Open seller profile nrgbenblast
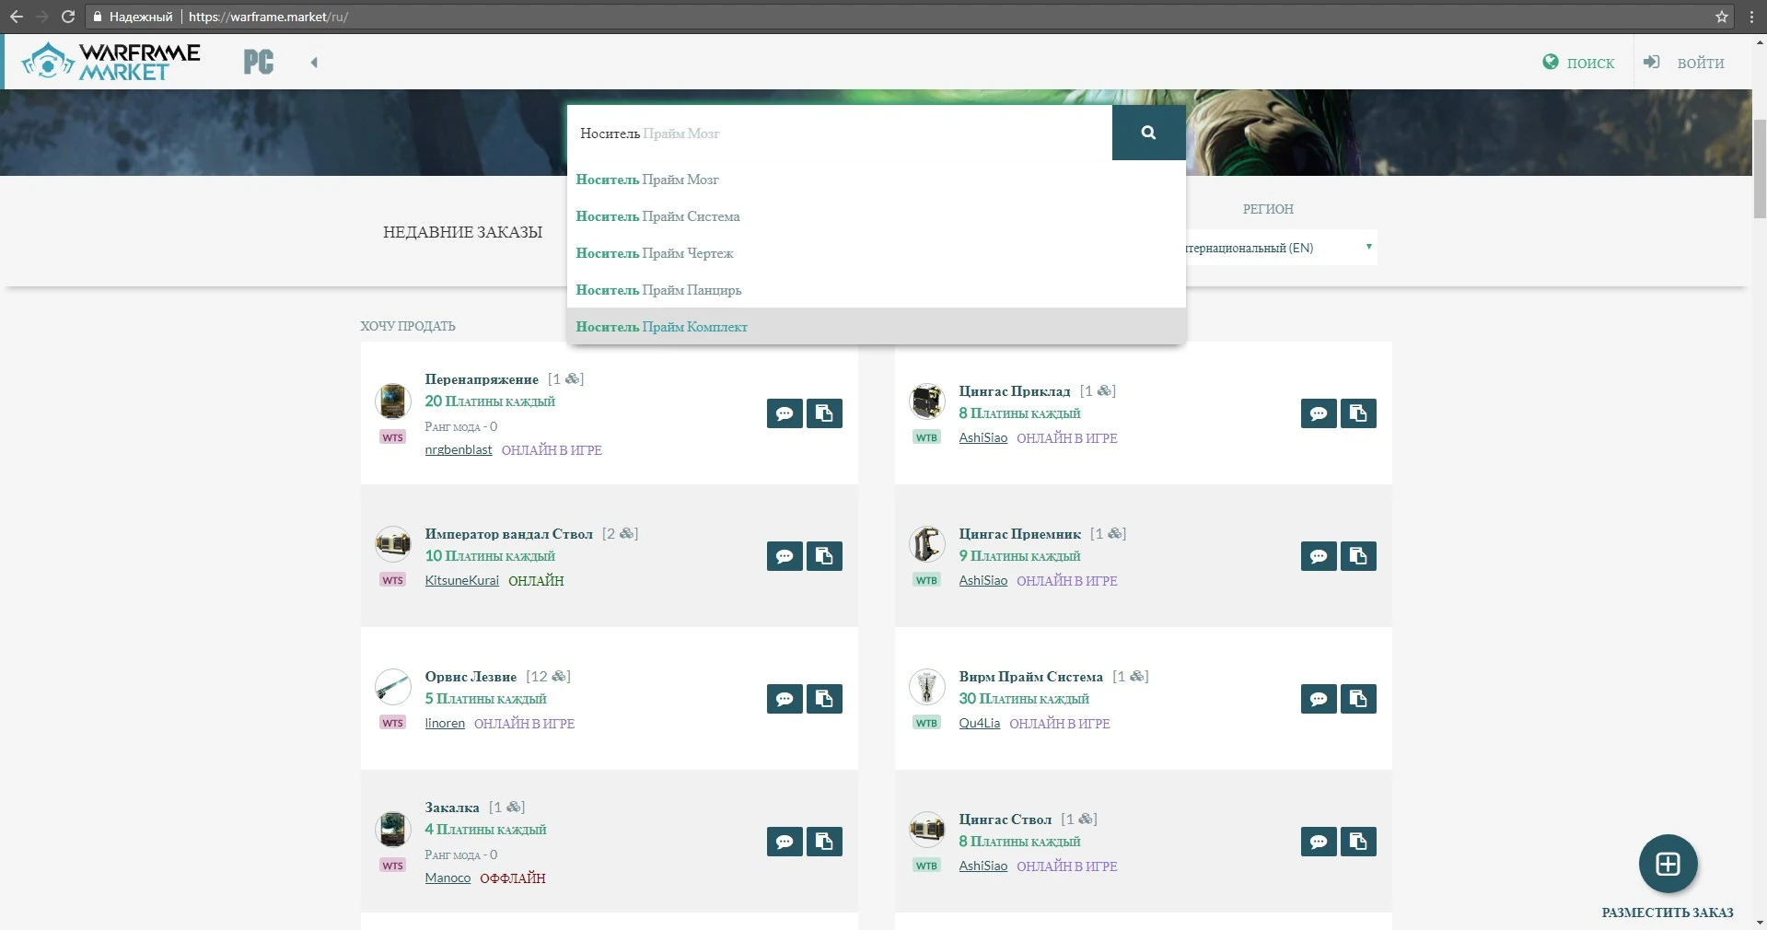Image resolution: width=1767 pixels, height=930 pixels. coord(459,450)
